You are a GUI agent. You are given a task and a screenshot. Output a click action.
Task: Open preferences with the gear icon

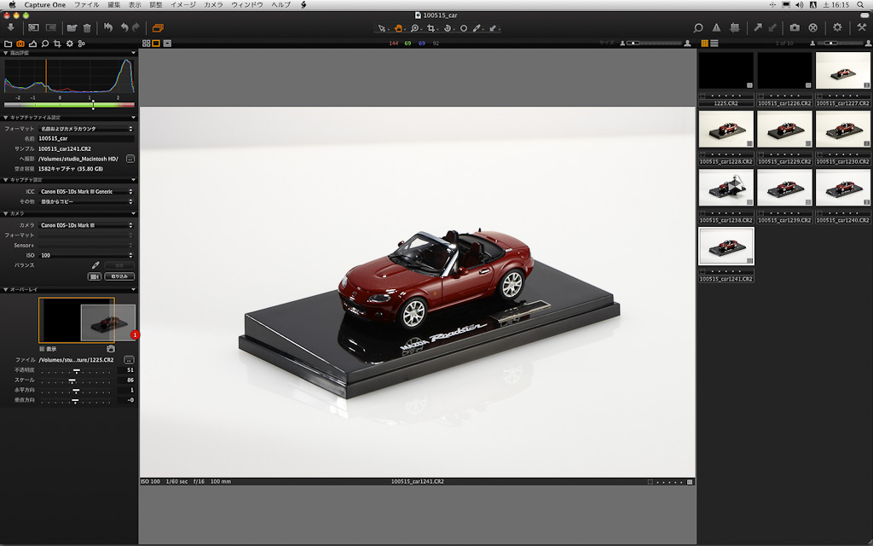837,27
